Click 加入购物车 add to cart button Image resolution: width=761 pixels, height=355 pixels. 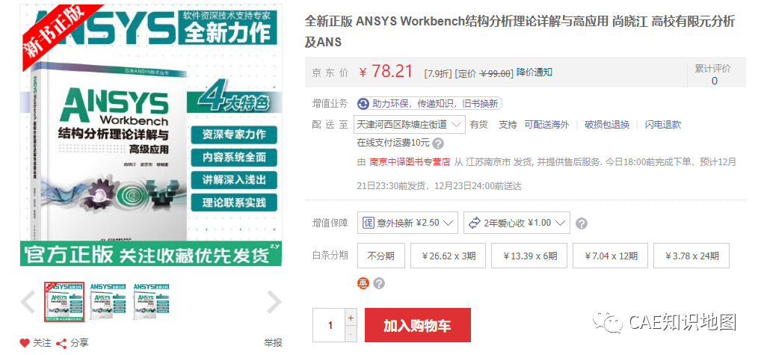417,326
